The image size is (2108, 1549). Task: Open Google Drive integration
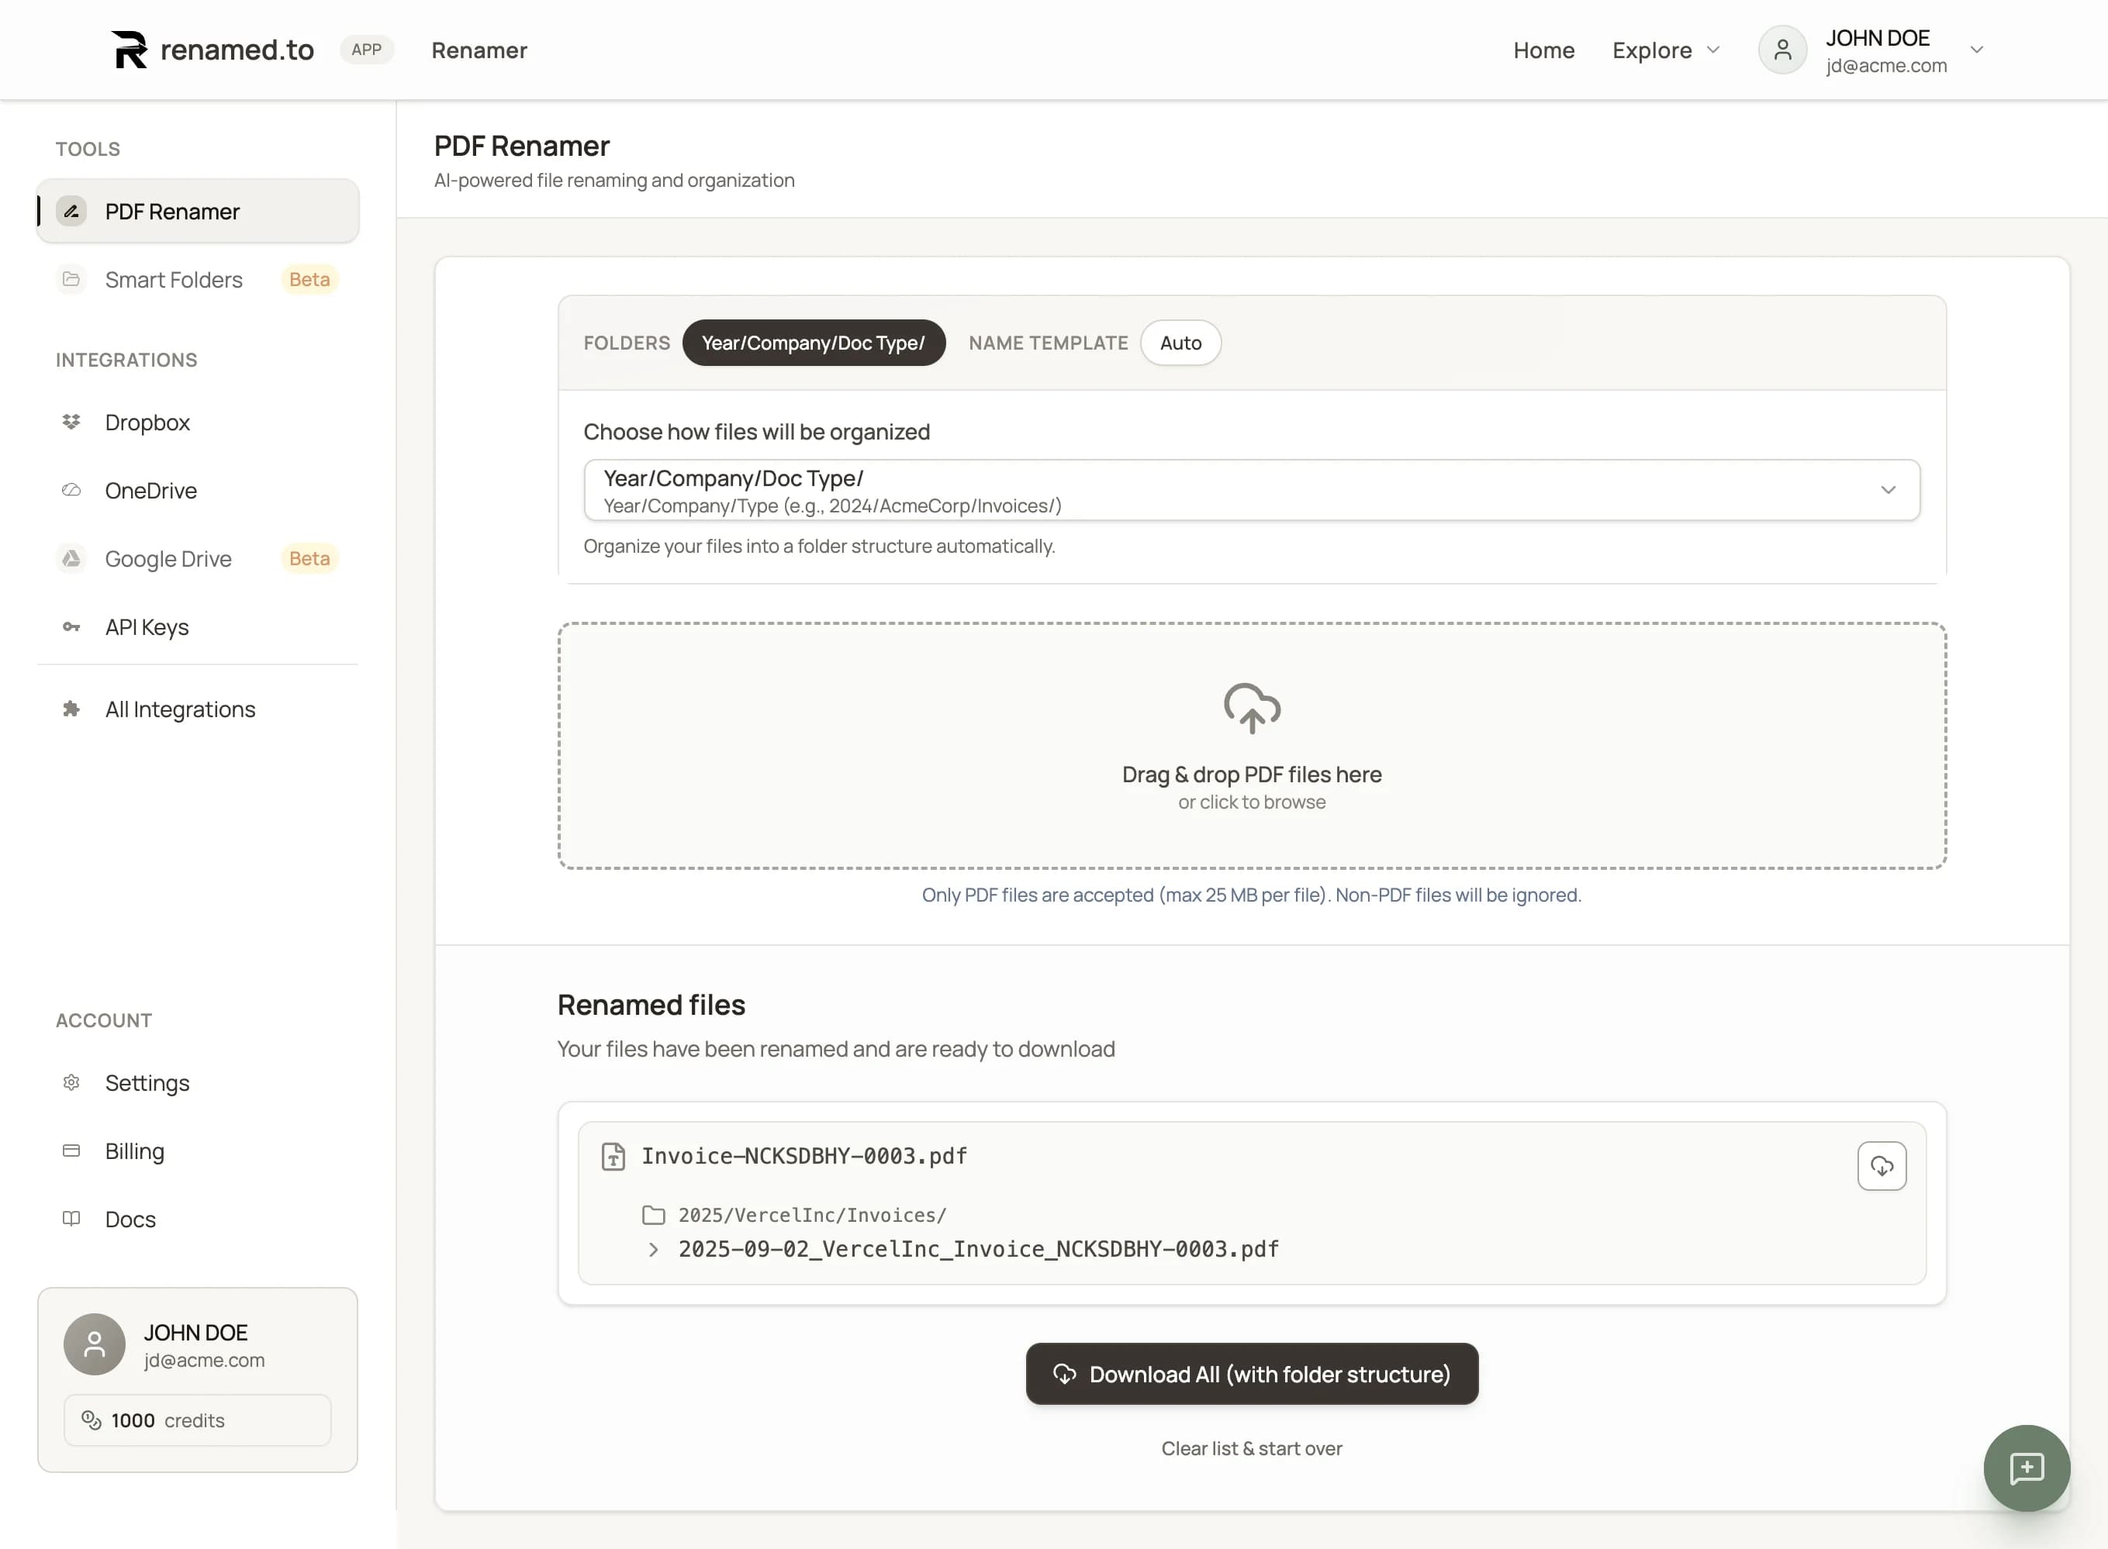click(168, 559)
